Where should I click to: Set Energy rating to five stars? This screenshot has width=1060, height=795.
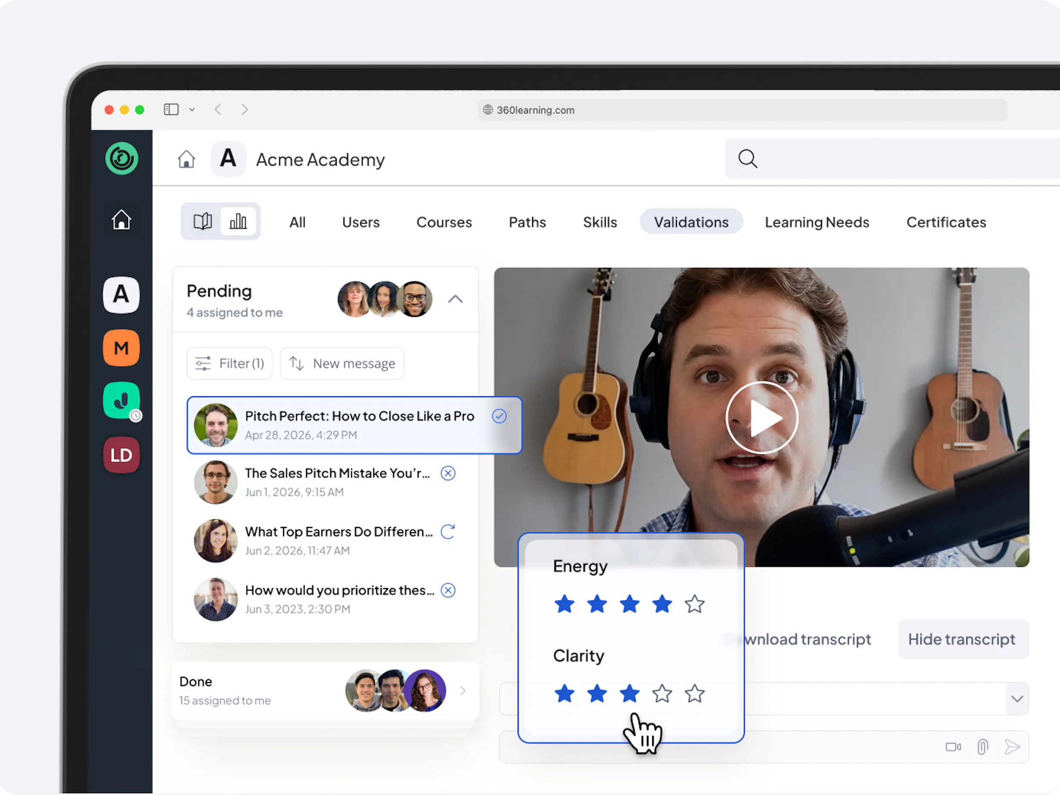pos(695,604)
